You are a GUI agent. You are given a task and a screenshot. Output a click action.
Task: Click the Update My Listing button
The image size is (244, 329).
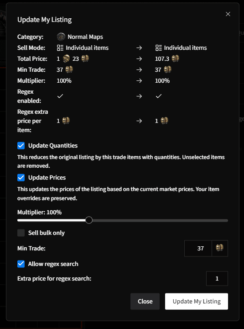pyautogui.click(x=197, y=301)
